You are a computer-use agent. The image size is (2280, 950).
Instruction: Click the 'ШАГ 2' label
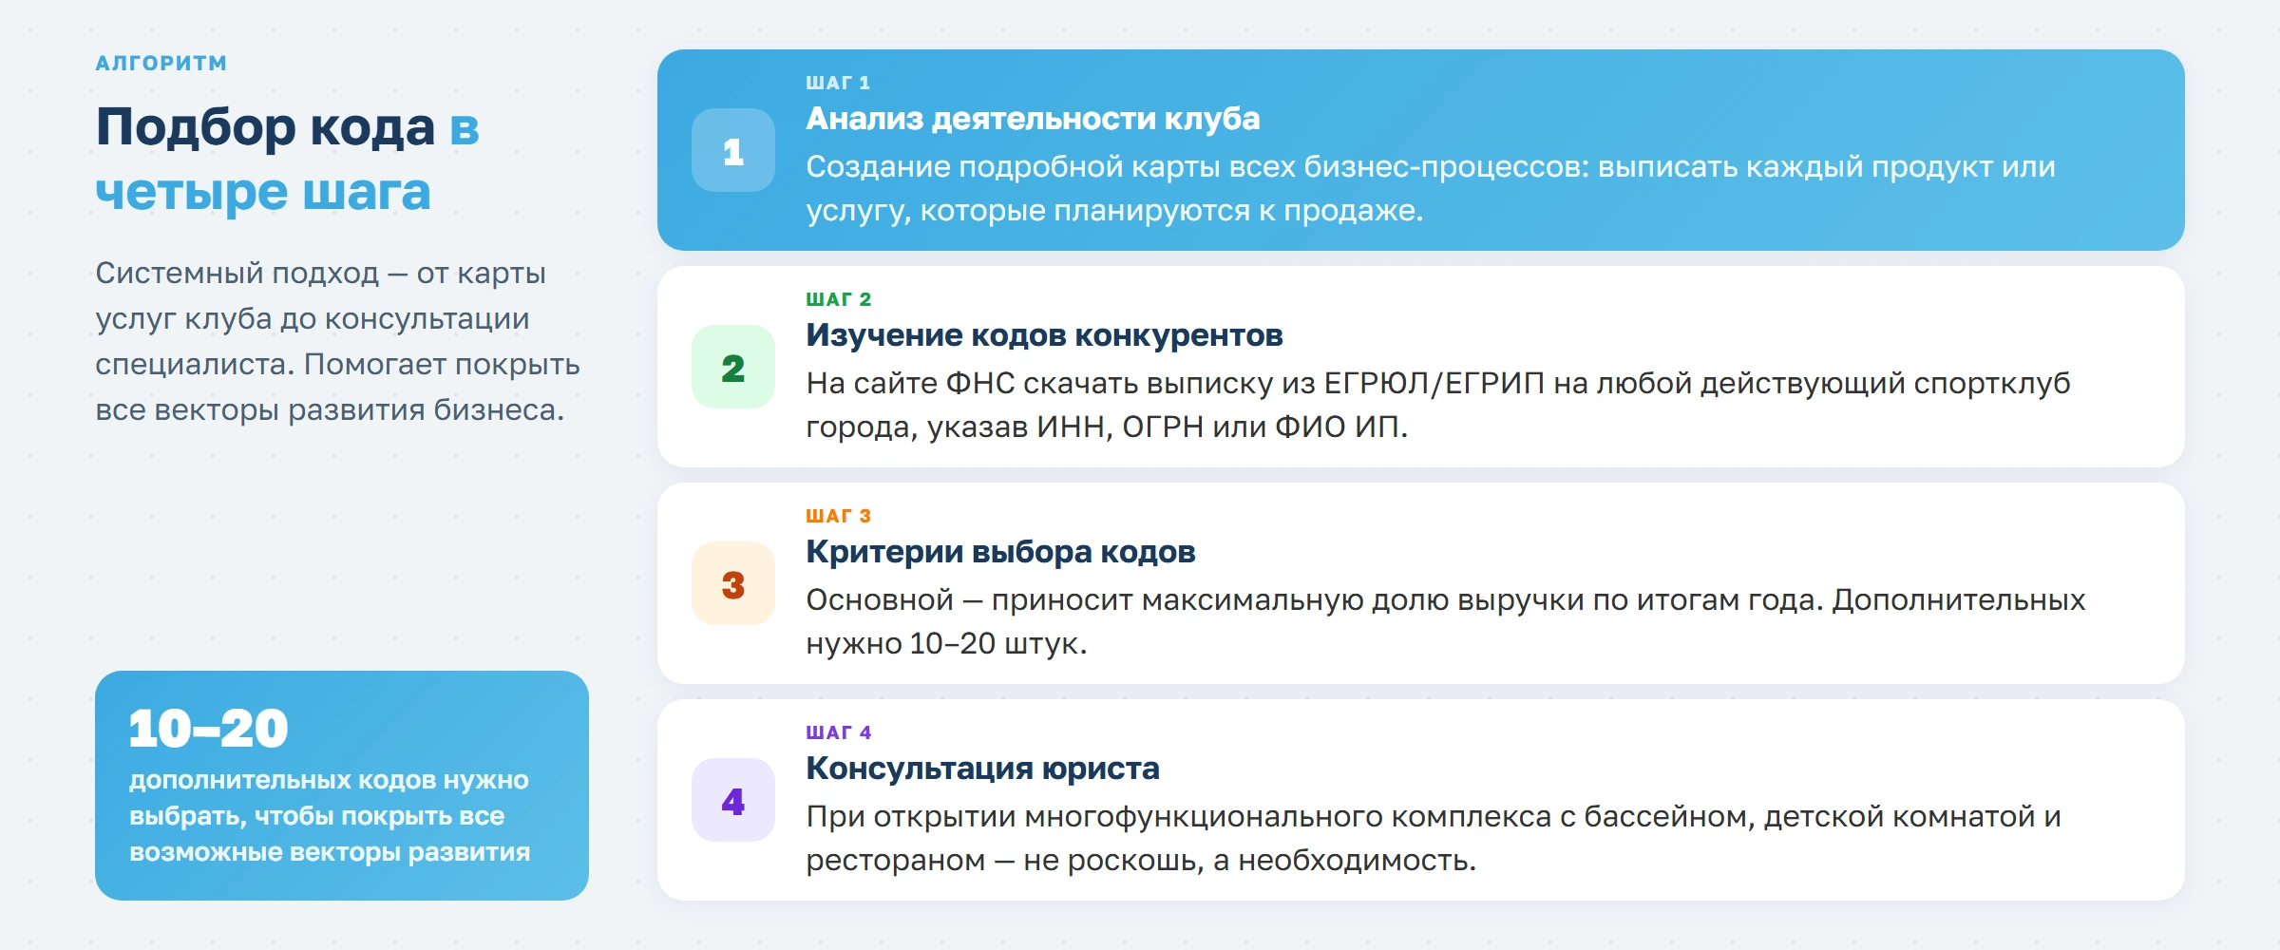tap(838, 299)
